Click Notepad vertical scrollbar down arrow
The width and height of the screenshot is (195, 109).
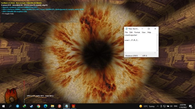tap(157, 51)
